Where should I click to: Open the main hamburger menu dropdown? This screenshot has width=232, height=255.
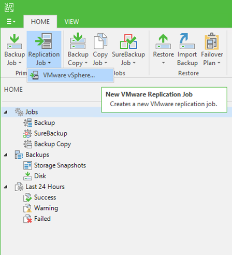click(x=11, y=22)
